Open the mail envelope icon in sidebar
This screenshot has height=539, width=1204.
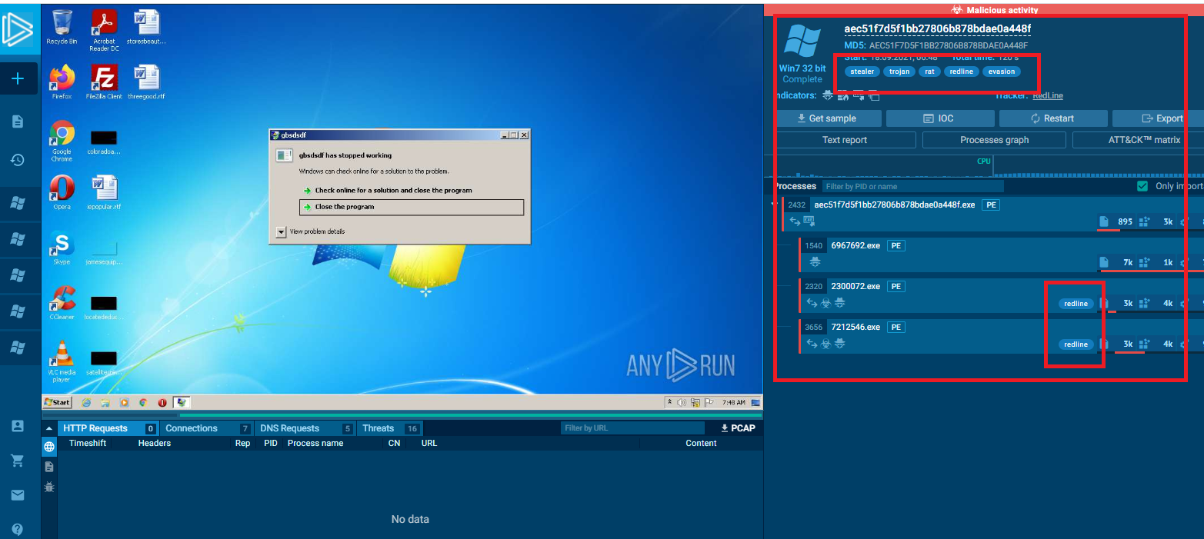[x=18, y=495]
